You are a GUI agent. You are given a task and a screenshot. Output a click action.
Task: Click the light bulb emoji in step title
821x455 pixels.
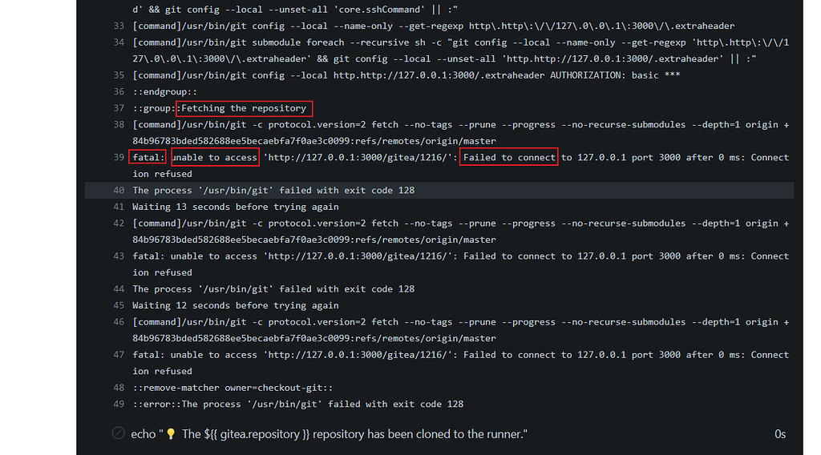171,434
